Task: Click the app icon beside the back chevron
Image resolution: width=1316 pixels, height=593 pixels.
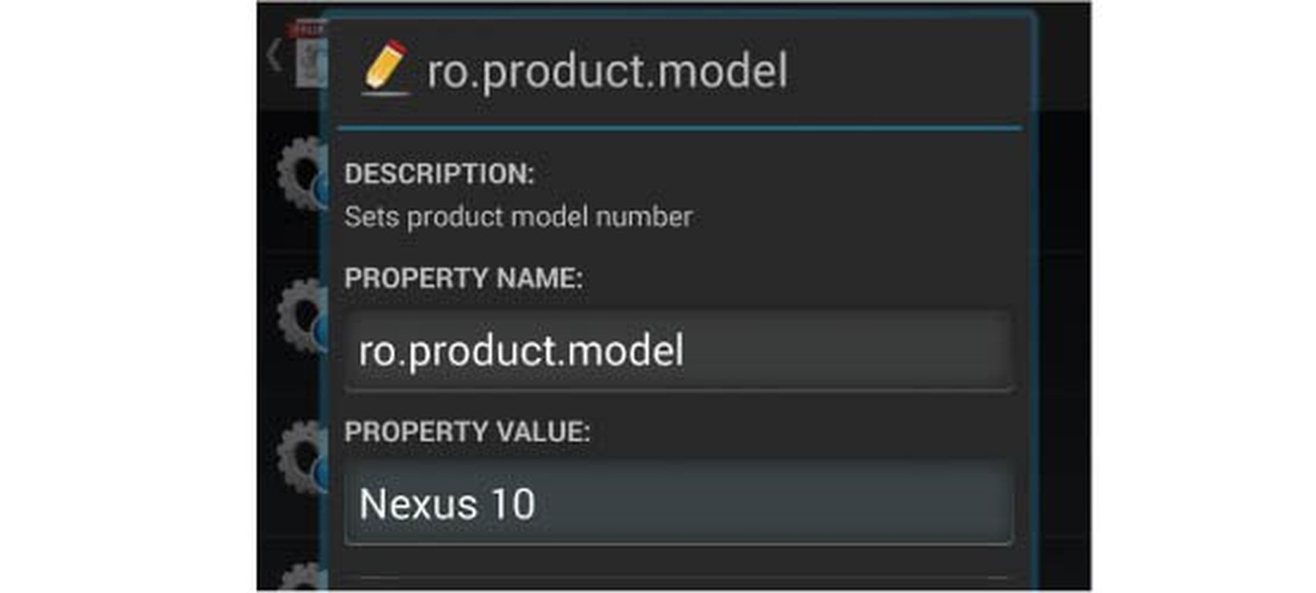Action: click(x=310, y=63)
